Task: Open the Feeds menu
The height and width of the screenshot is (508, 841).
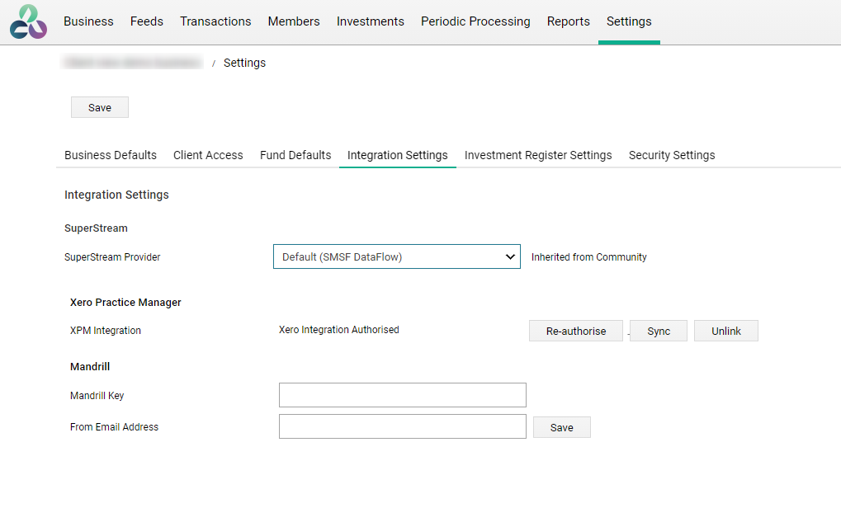Action: [x=146, y=21]
